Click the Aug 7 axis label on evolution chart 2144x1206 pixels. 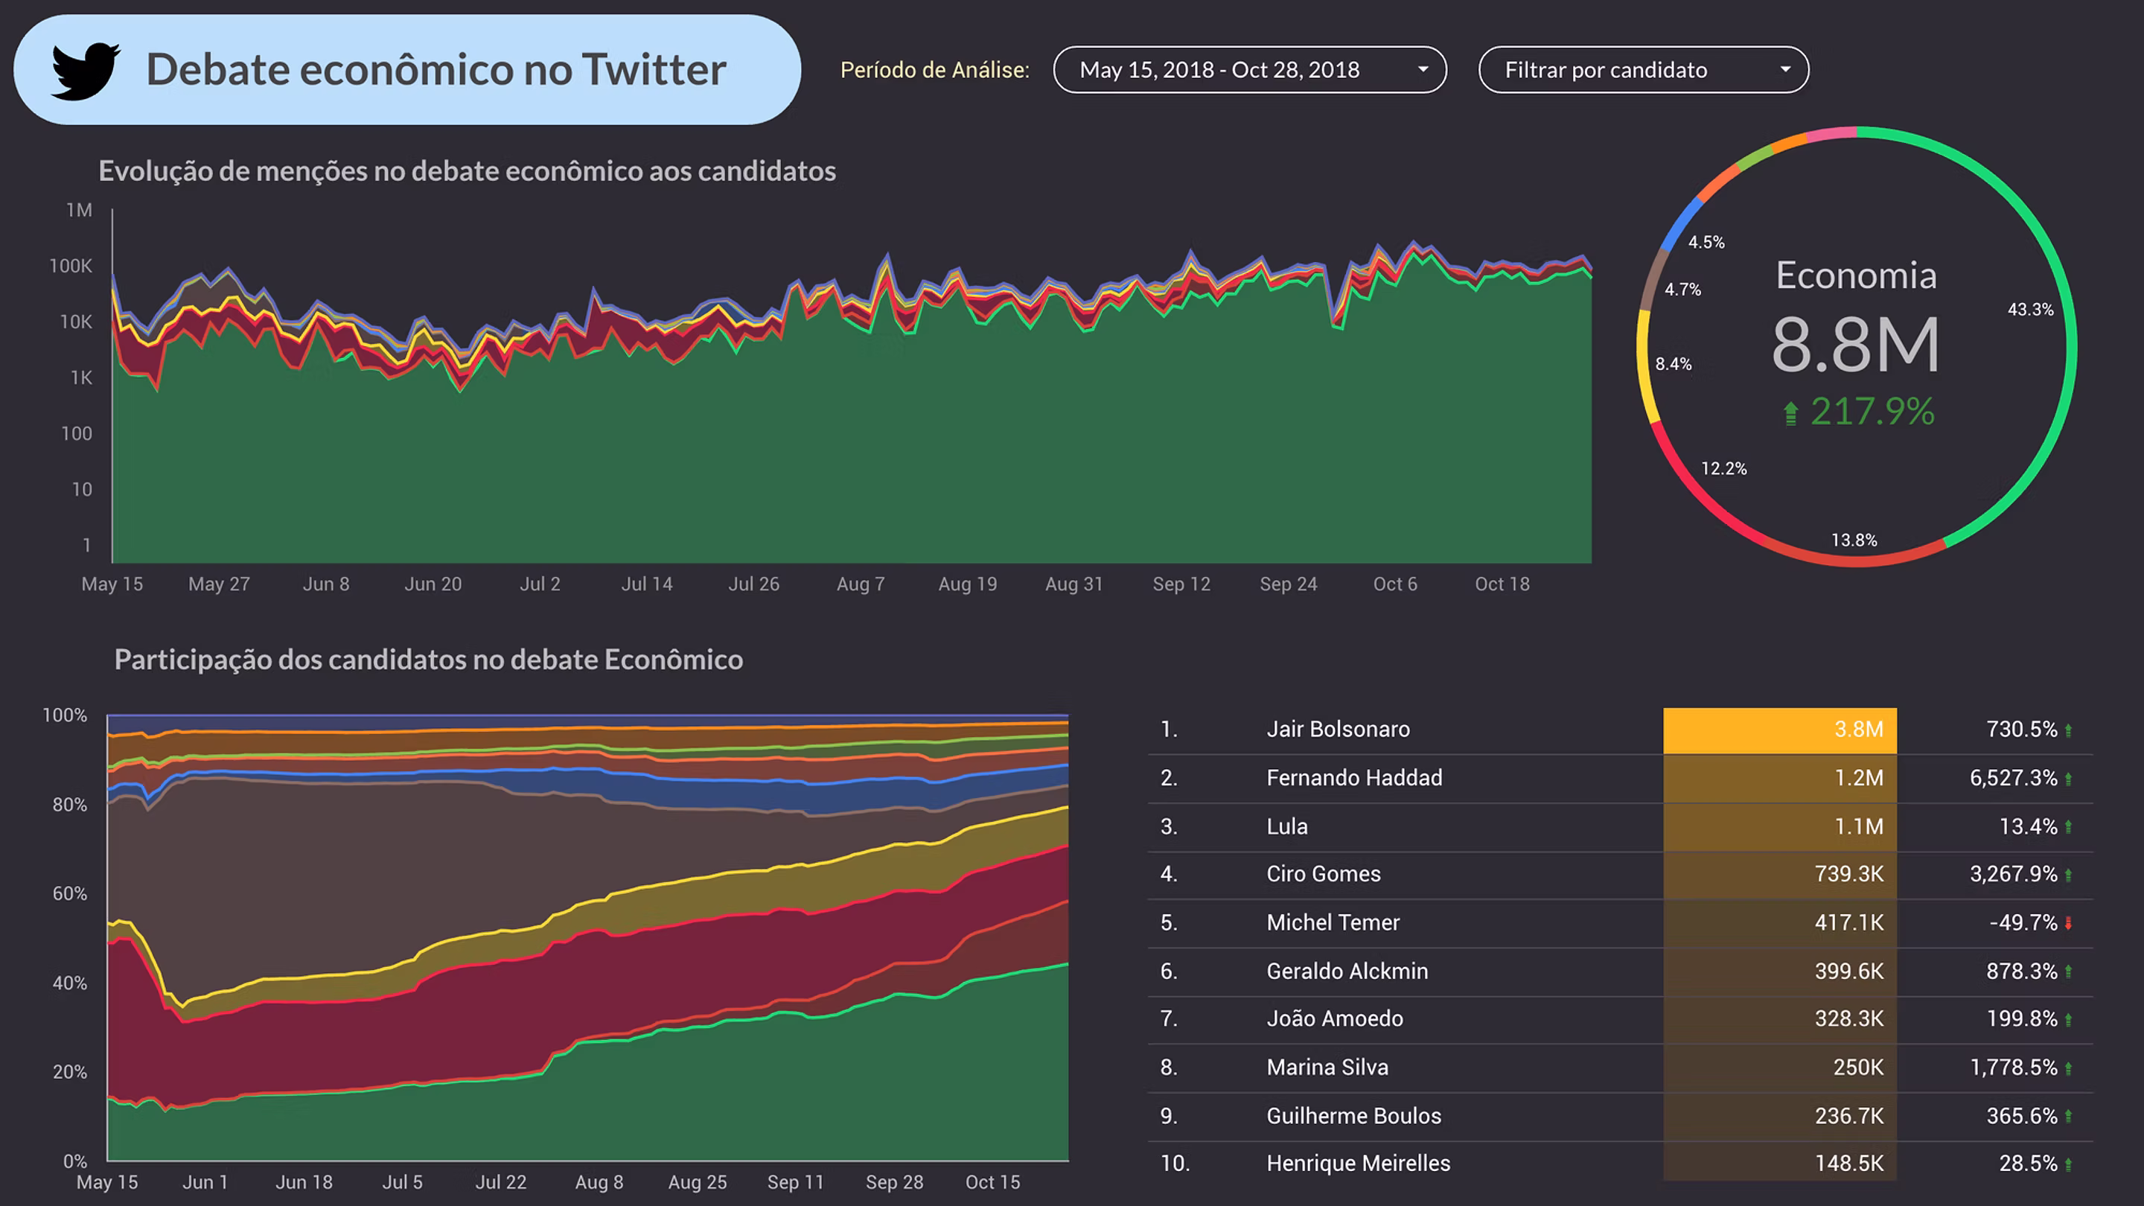[x=861, y=584]
